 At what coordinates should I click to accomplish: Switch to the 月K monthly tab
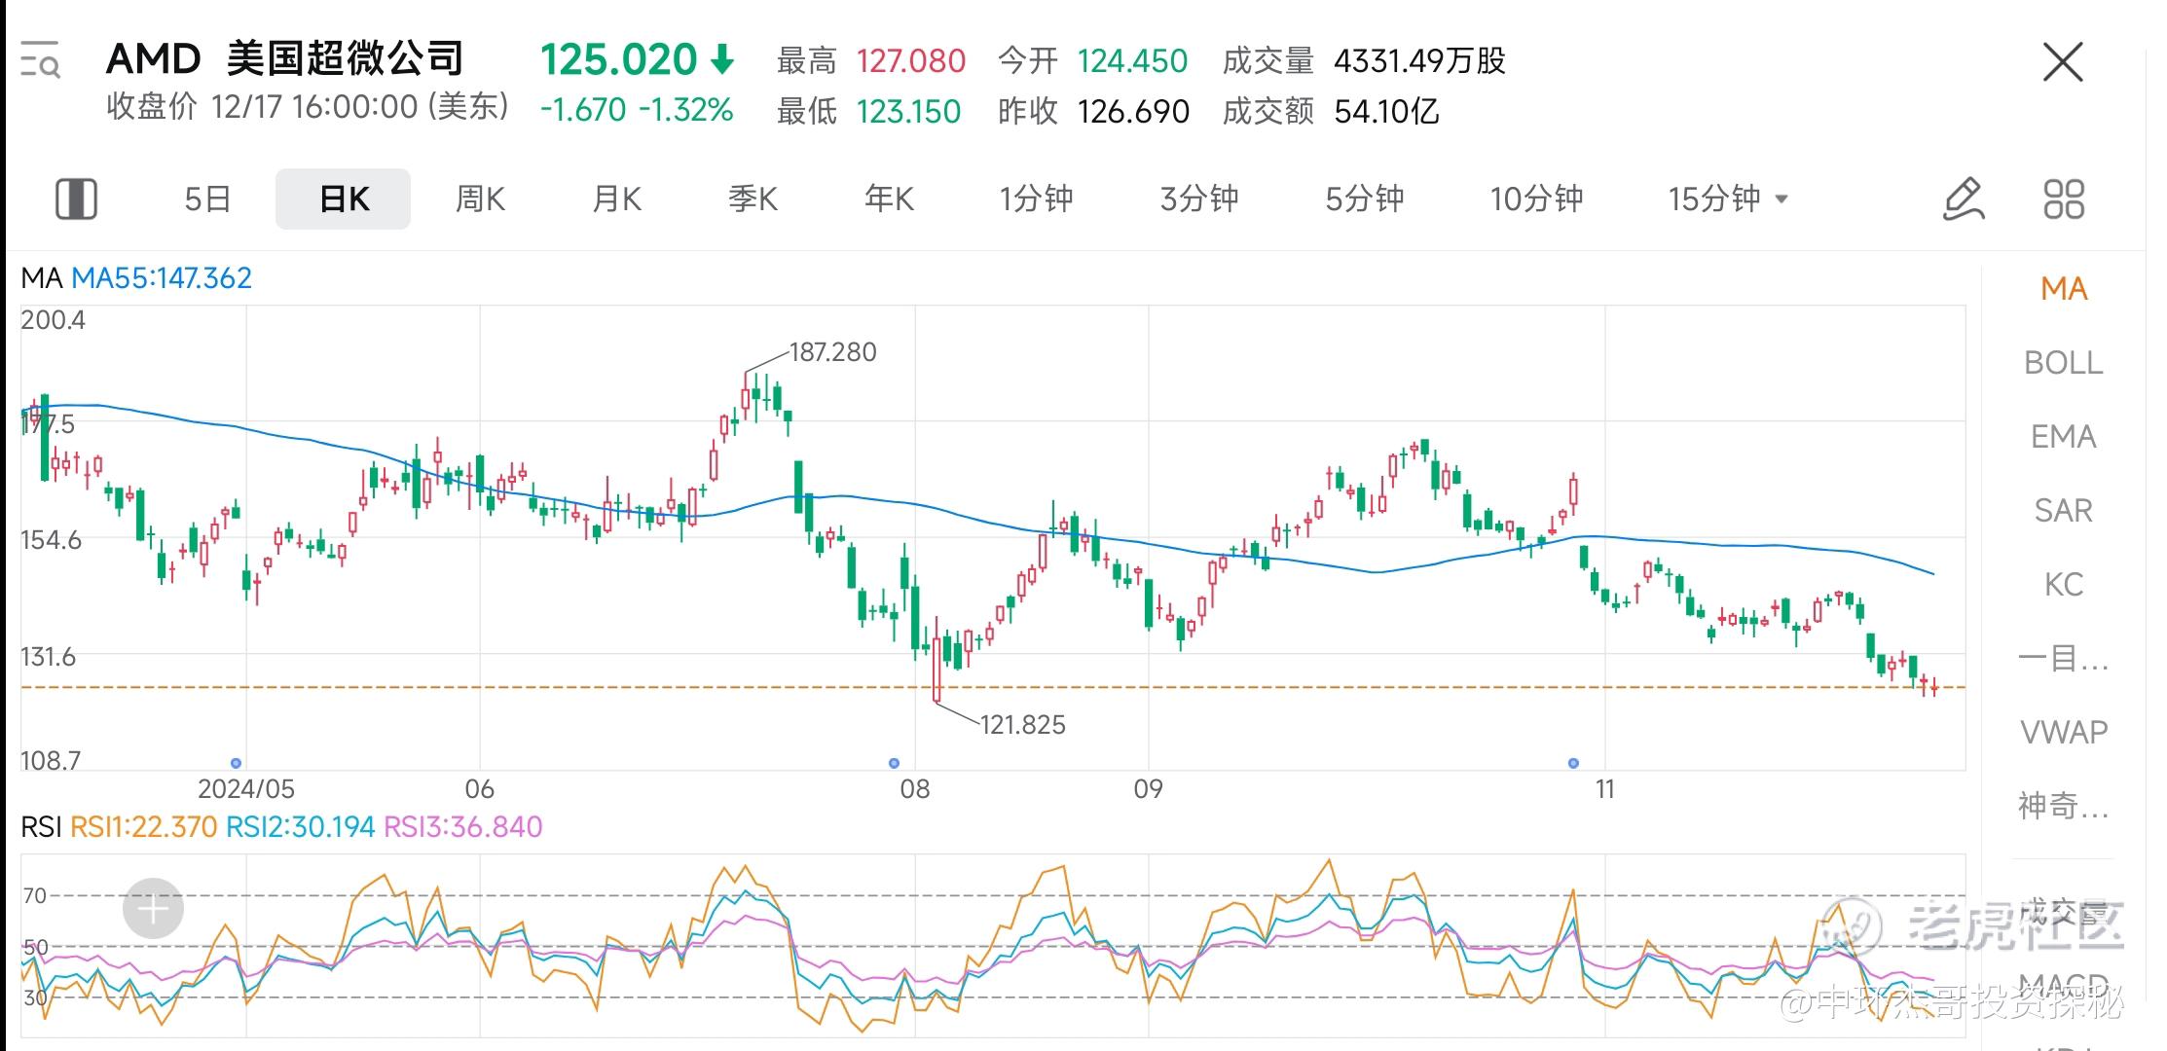(616, 199)
